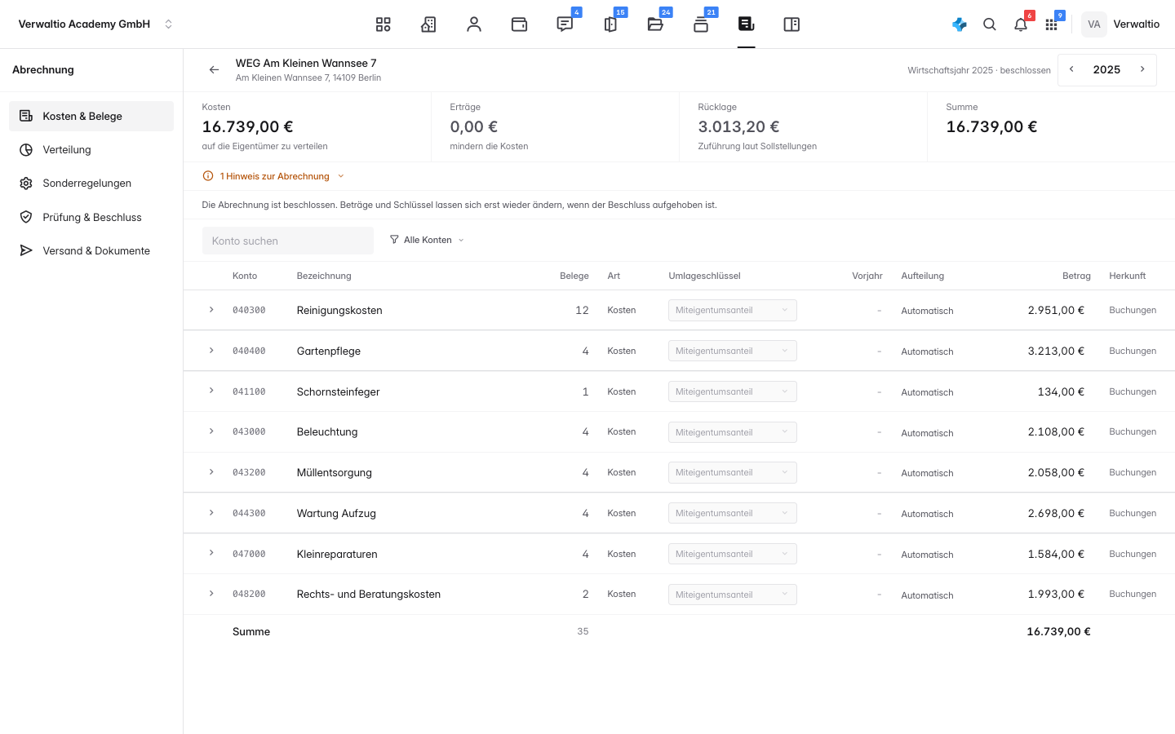Open the Verwaltio user account menu
The image size is (1175, 734).
1121,24
